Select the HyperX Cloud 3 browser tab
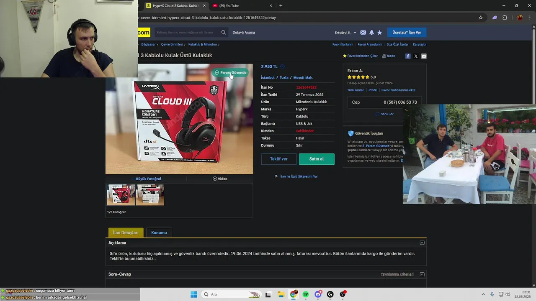Viewport: 536px width, 301px height. pos(176,6)
